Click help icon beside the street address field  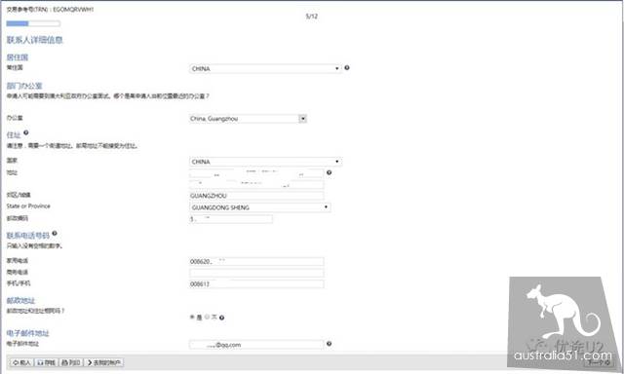[x=330, y=172]
